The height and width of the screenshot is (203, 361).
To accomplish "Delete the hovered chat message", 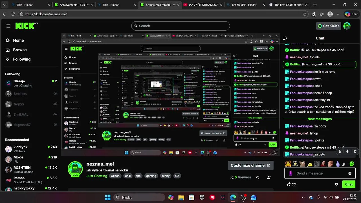I will pos(355,151).
